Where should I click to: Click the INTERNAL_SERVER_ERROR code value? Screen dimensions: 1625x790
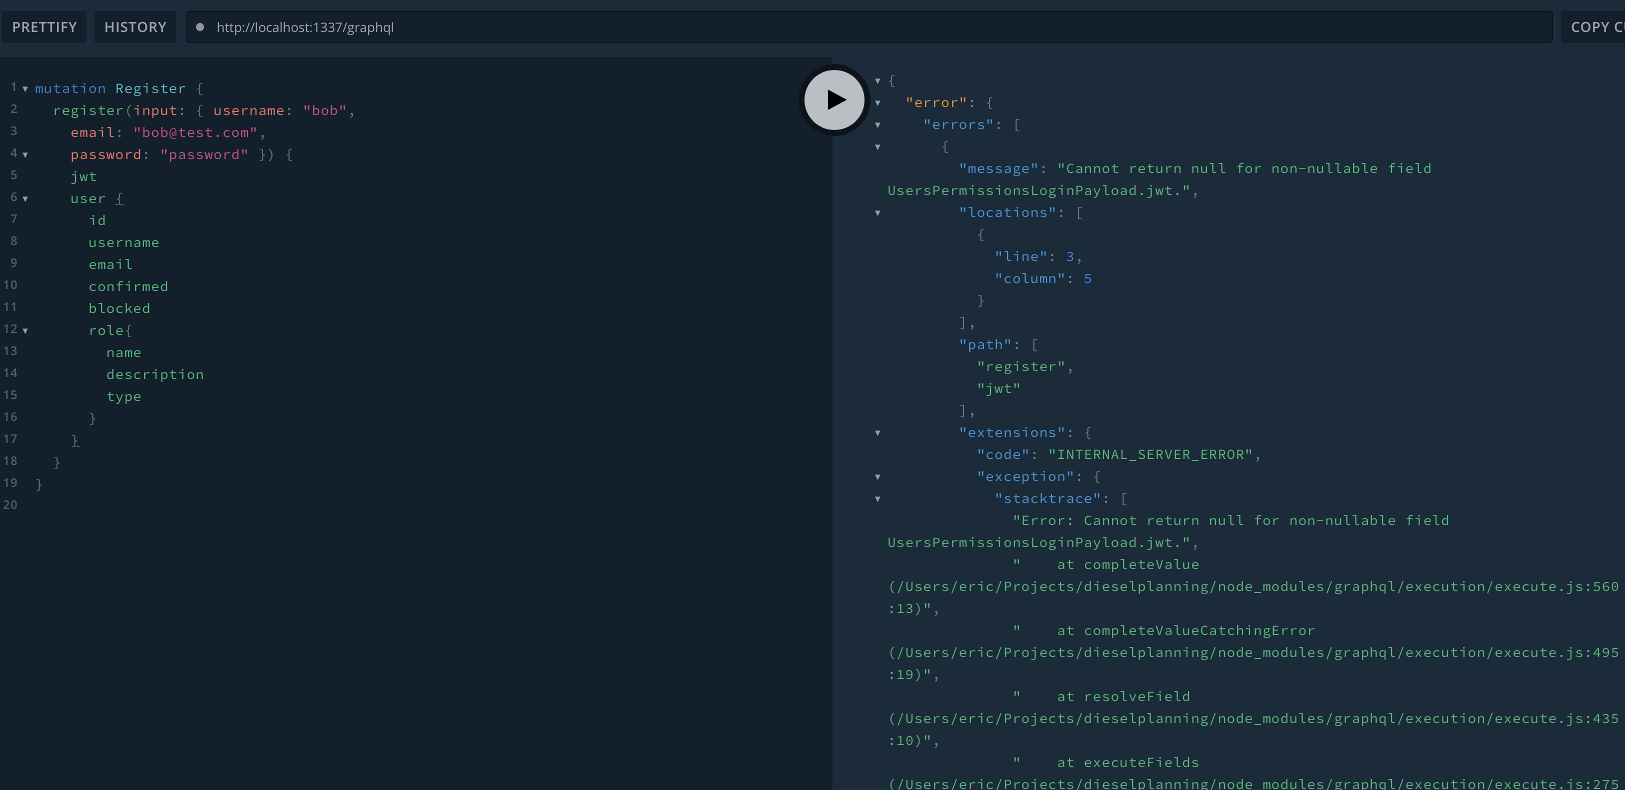pos(1152,454)
